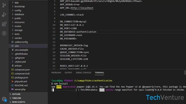Image resolution: width=186 pixels, height=104 pixels.
Task: Click the server.php elephant icon
Action: [x=12, y=89]
